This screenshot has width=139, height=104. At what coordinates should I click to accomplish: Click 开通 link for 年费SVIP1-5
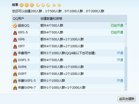point(120,81)
